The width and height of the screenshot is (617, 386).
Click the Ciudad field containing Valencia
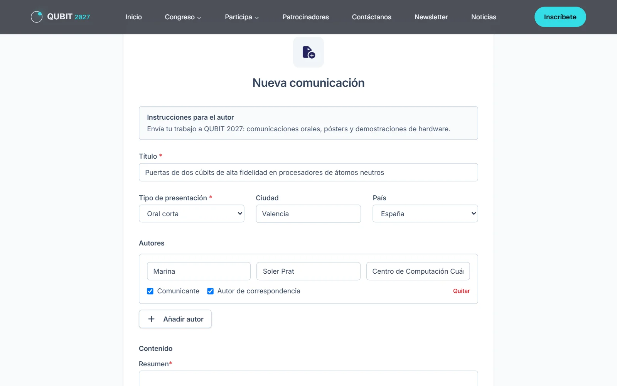308,213
